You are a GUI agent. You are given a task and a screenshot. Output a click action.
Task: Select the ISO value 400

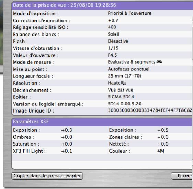tap(112, 27)
